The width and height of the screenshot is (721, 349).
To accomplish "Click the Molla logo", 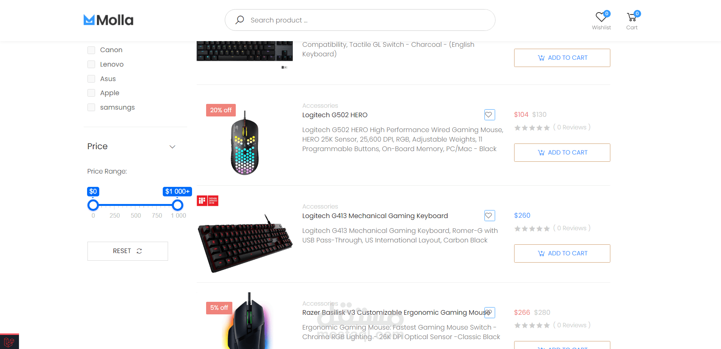I will [108, 20].
